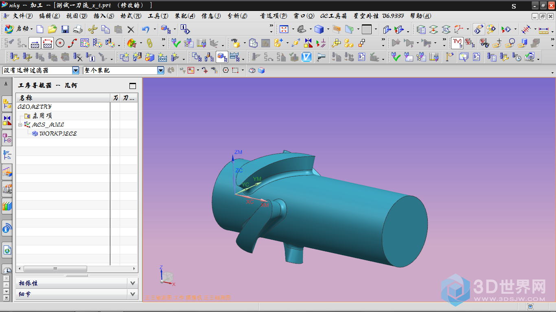
Task: Click the Measure distance ruler icon
Action: 544,30
